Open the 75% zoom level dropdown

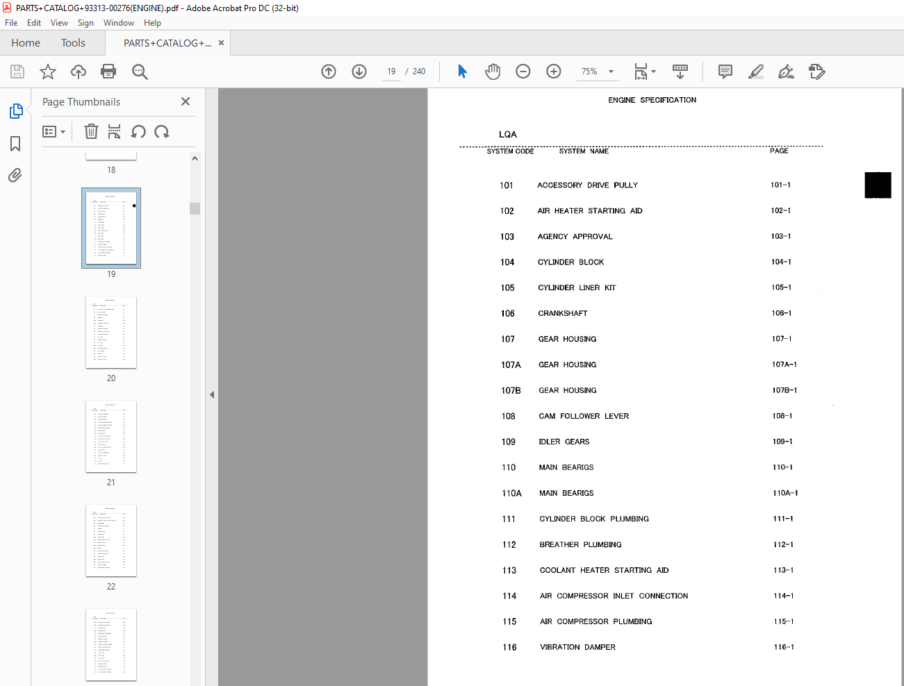point(597,72)
